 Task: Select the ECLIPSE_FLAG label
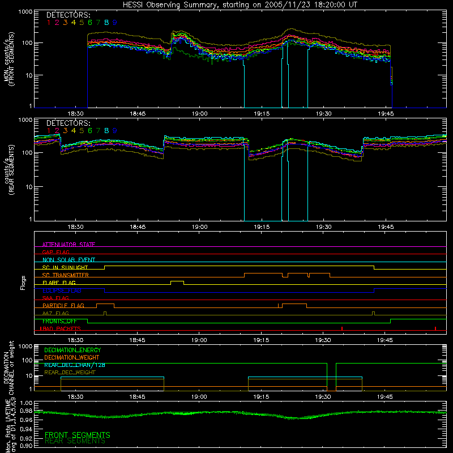pos(62,290)
